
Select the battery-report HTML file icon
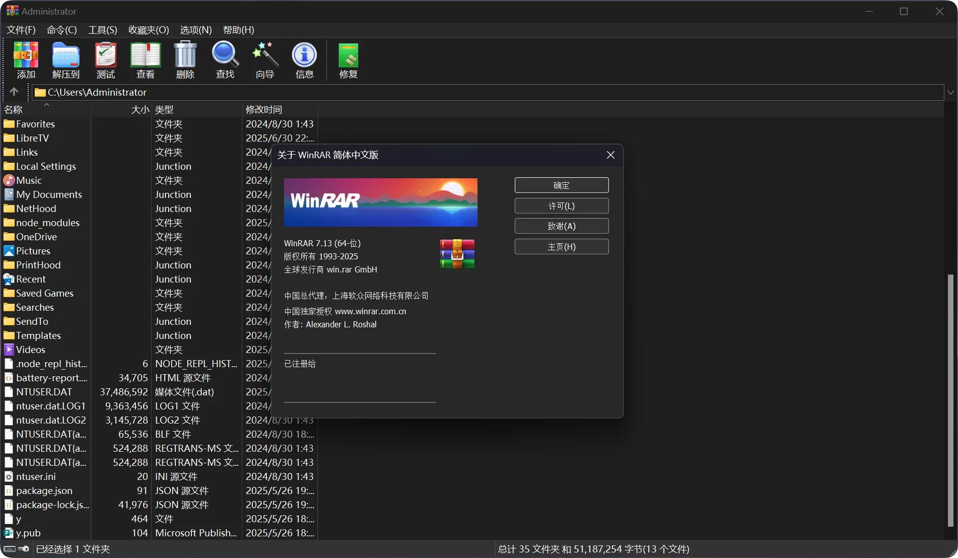click(x=9, y=378)
